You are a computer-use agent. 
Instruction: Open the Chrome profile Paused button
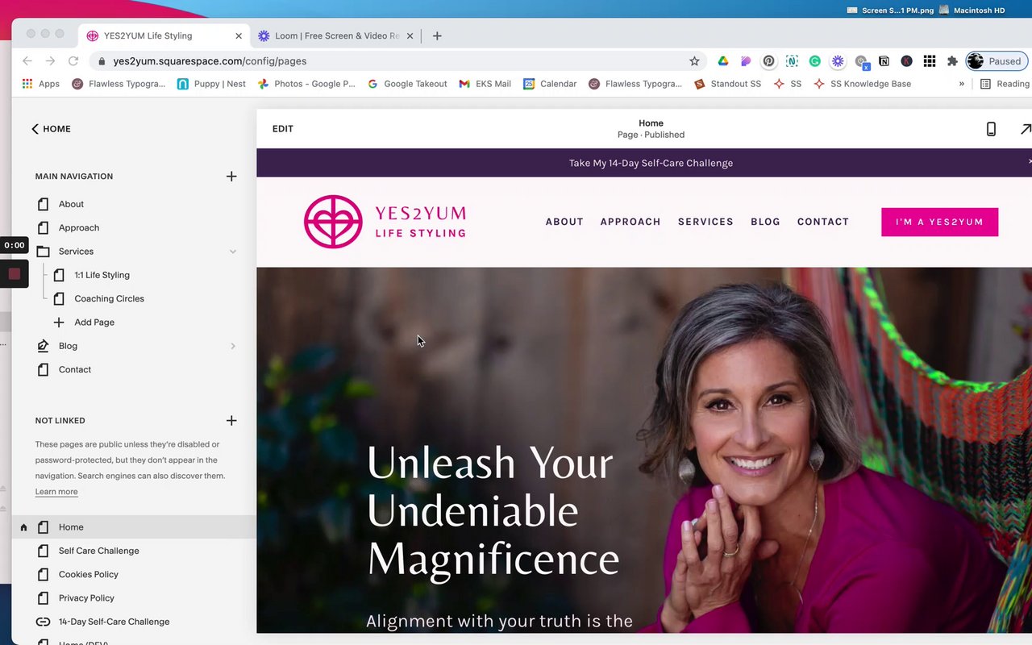point(995,61)
